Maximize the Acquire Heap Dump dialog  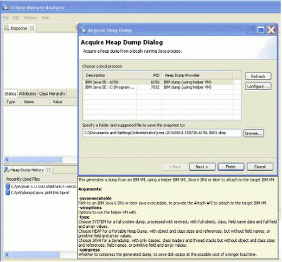click(261, 30)
